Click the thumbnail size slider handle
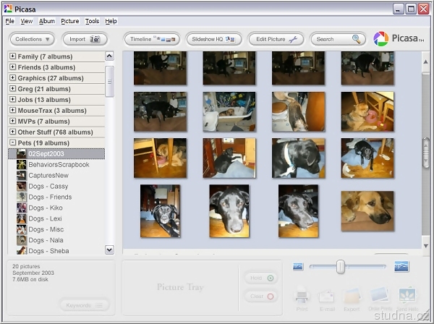Image resolution: width=434 pixels, height=324 pixels. coord(340,267)
